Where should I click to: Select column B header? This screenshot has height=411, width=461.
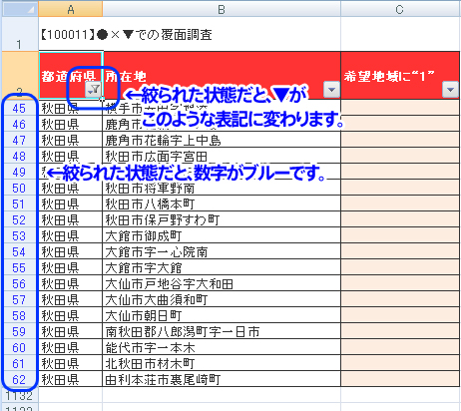tap(222, 9)
